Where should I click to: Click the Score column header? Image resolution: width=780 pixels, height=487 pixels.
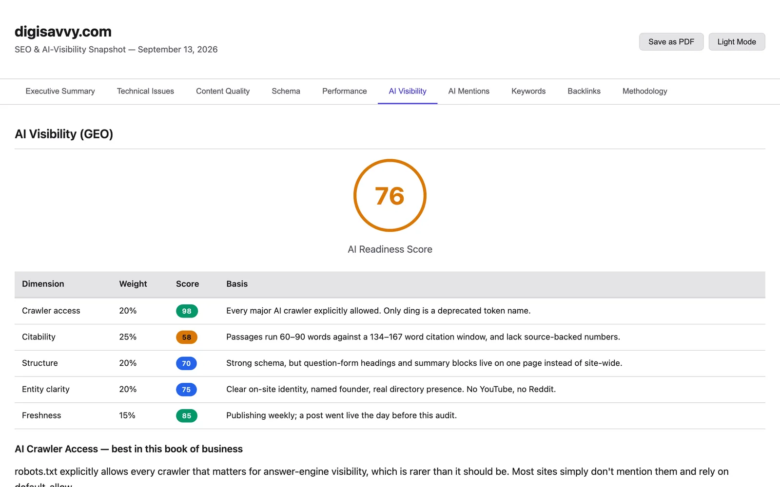coord(187,284)
